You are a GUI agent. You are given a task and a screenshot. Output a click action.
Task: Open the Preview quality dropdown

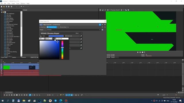(115, 10)
